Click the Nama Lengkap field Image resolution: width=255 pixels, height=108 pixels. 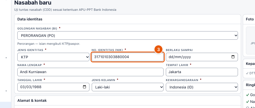[x=90, y=72]
